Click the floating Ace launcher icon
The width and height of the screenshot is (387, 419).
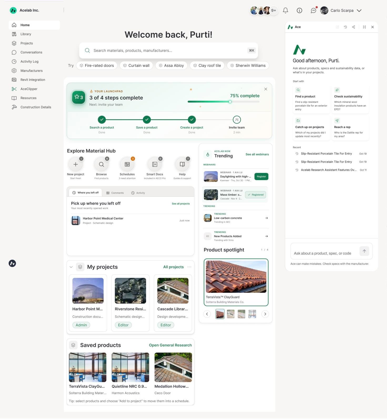[12, 263]
